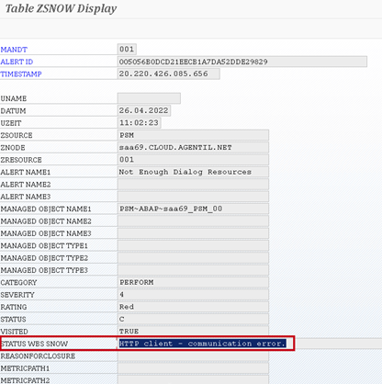
Task: Click the MANDT key field label
Action: click(x=14, y=50)
